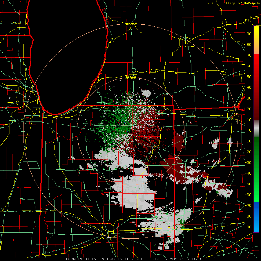Click the -20 scale value
This screenshot has height=261, width=261.
(248, 152)
